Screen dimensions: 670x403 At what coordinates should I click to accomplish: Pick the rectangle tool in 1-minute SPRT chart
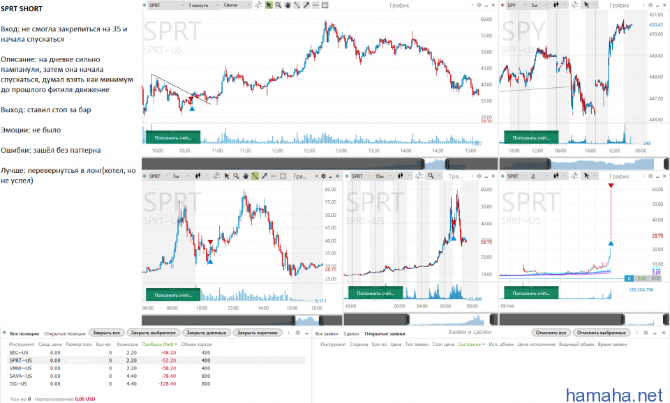point(325,5)
